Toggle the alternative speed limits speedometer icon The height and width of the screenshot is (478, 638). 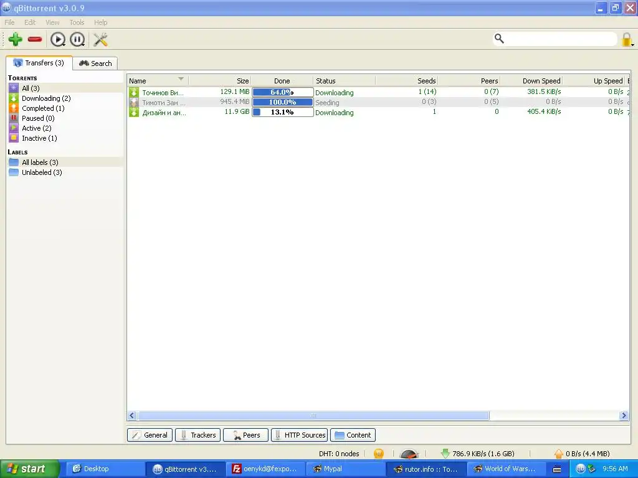[409, 453]
